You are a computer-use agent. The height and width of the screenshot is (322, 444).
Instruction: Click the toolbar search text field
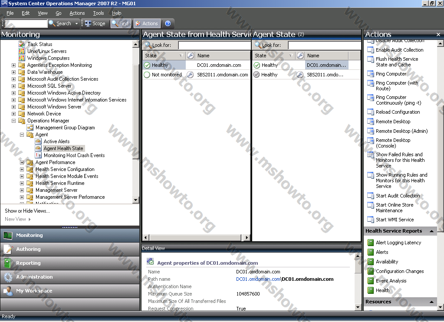(x=26, y=23)
